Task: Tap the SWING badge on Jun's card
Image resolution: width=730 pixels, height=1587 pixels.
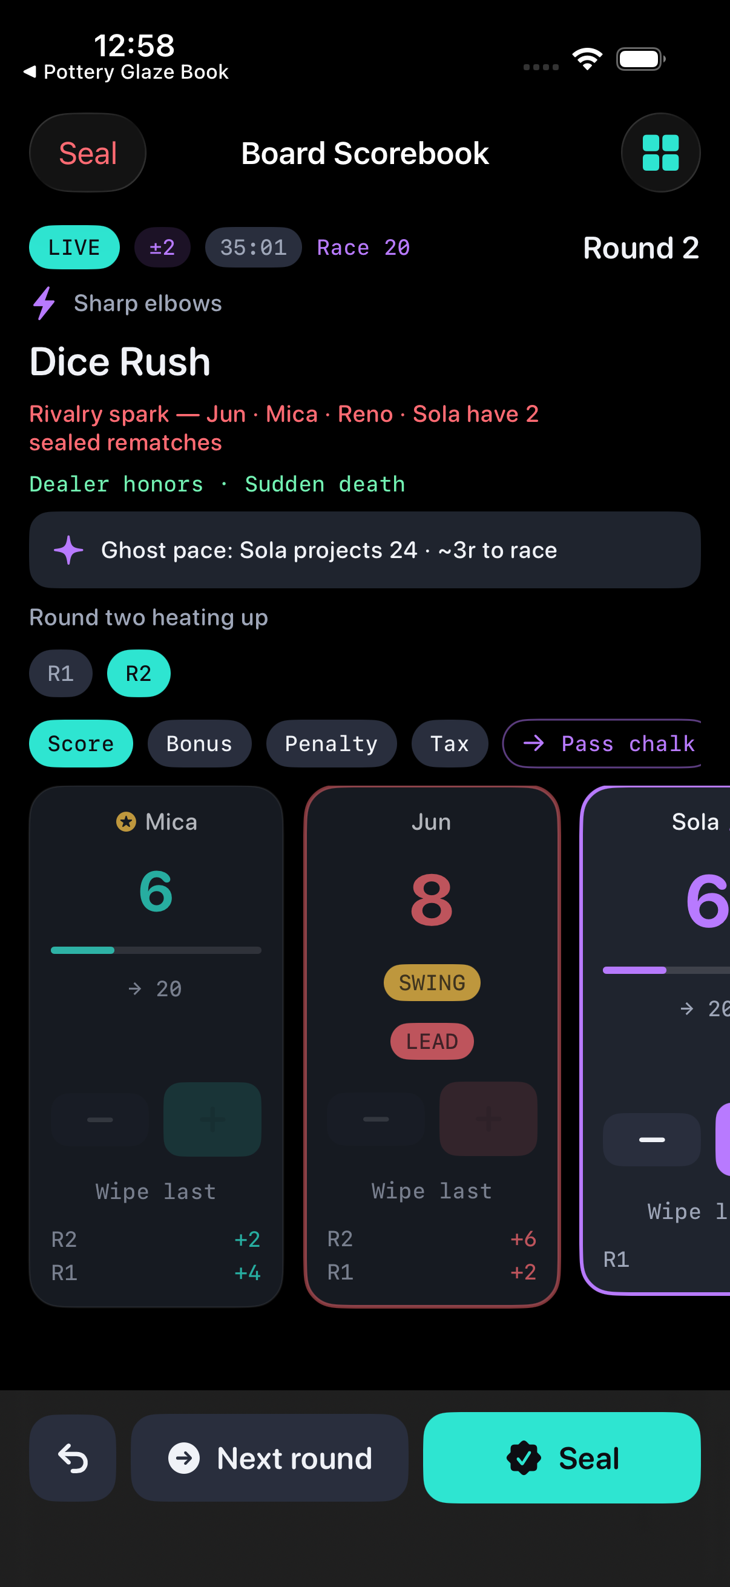Action: (432, 982)
